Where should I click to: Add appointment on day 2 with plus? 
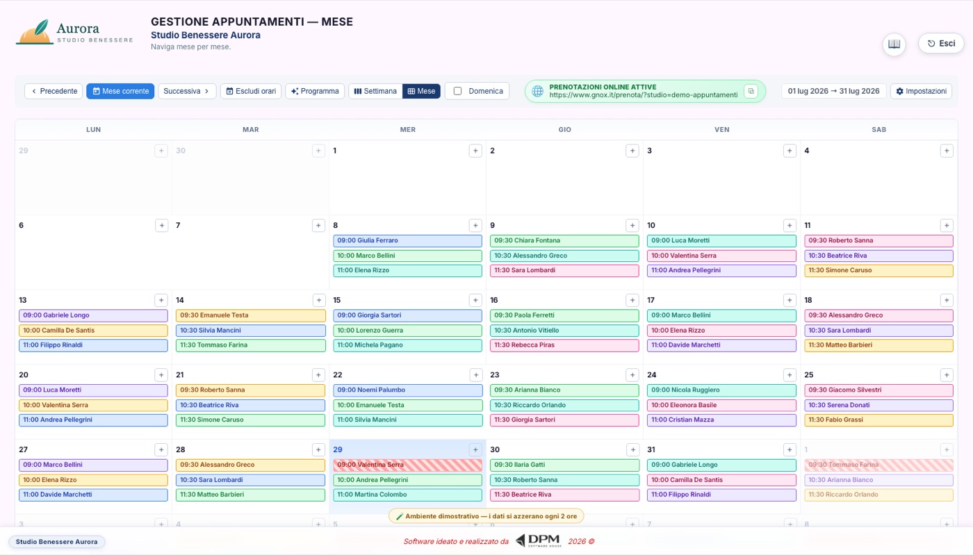(632, 151)
